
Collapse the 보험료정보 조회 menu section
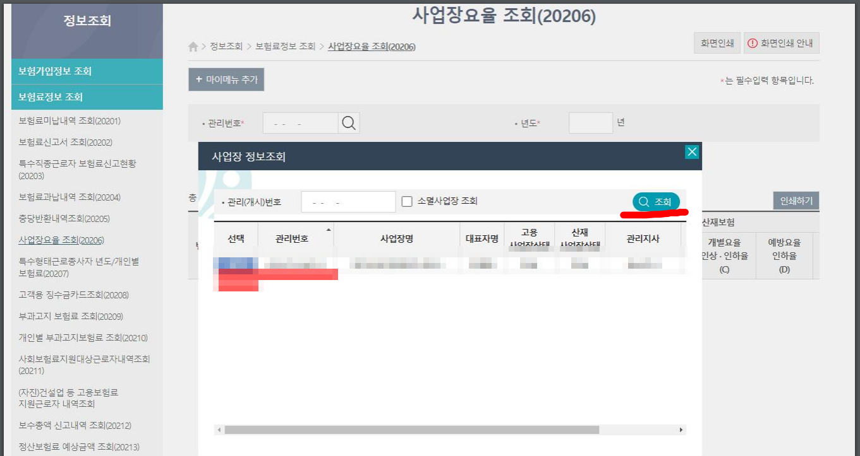coord(87,97)
